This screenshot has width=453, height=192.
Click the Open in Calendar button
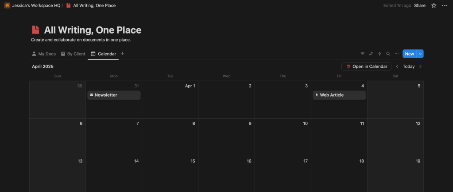[366, 67]
